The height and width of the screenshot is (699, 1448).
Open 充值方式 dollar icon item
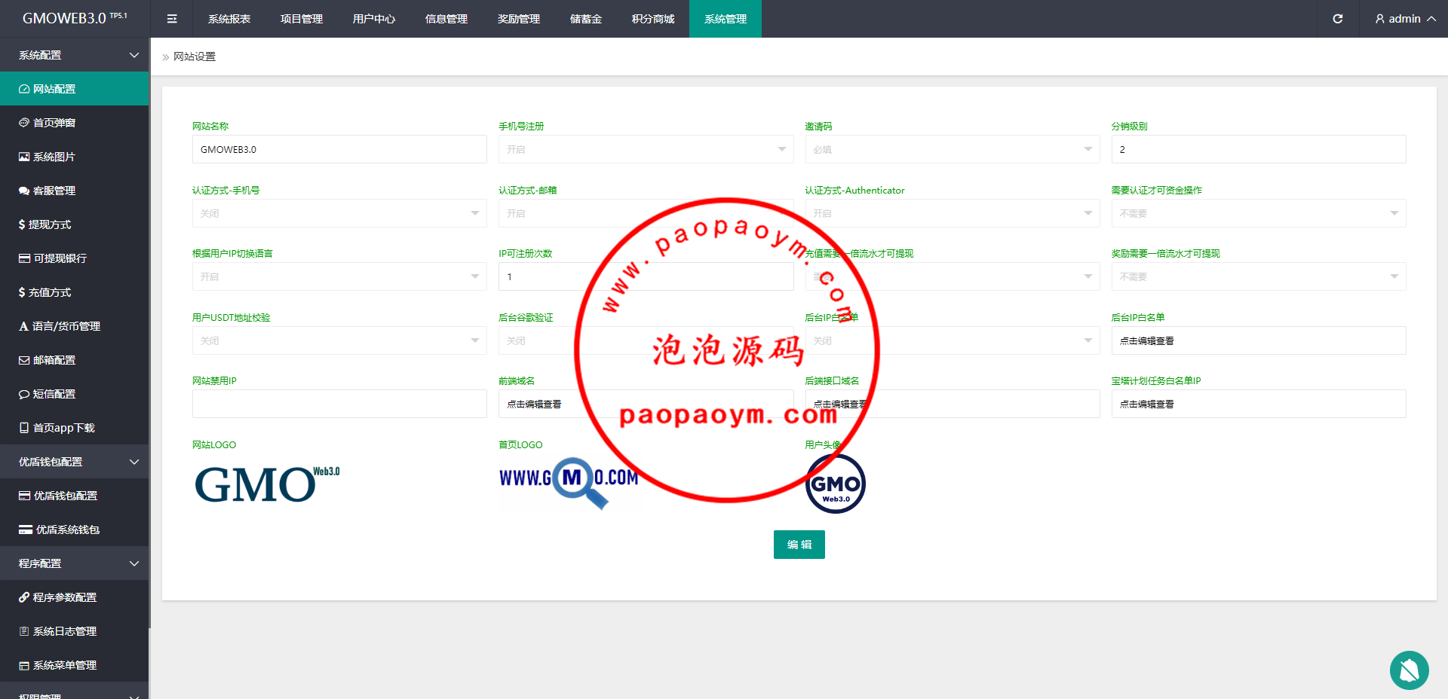coord(75,292)
